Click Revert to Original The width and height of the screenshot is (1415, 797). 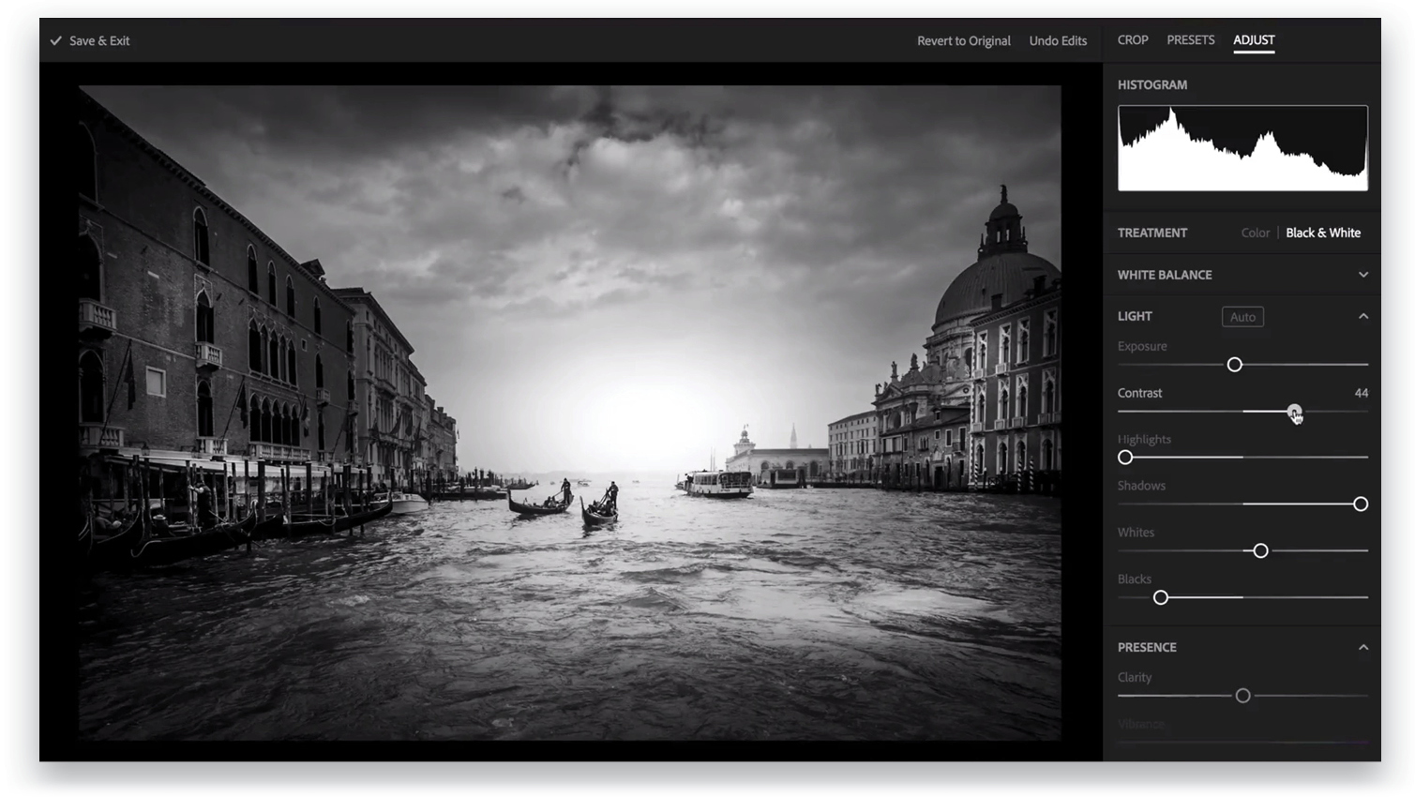tap(963, 40)
